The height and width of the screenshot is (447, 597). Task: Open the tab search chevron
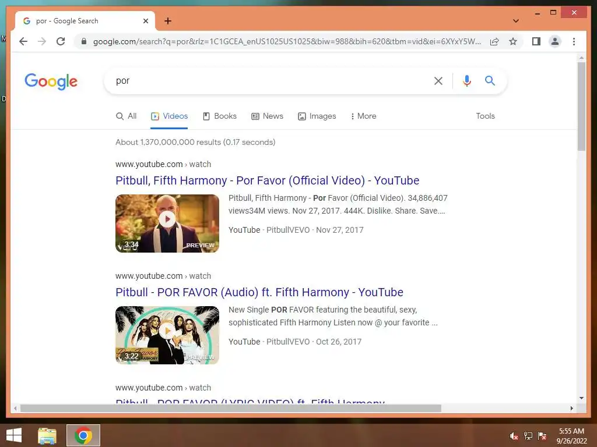click(x=515, y=21)
